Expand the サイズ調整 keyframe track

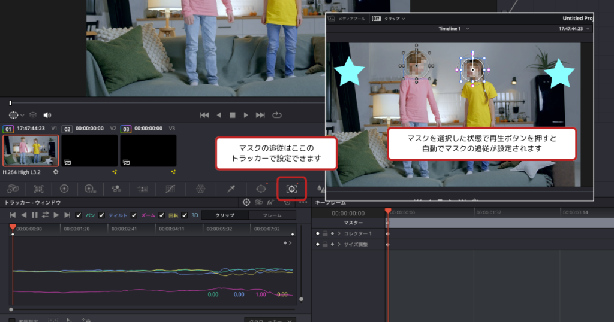(x=339, y=244)
